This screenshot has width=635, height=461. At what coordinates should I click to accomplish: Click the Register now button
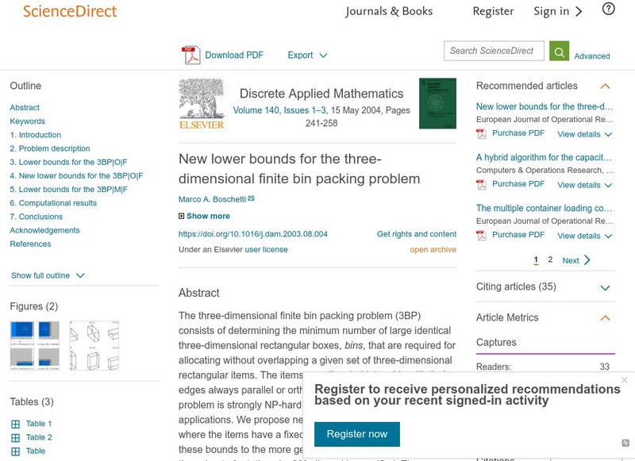click(356, 435)
